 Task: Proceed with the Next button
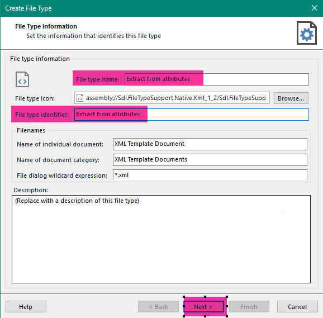[203, 307]
